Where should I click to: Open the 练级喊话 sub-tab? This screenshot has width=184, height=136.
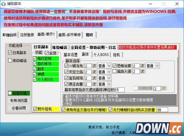point(60,47)
